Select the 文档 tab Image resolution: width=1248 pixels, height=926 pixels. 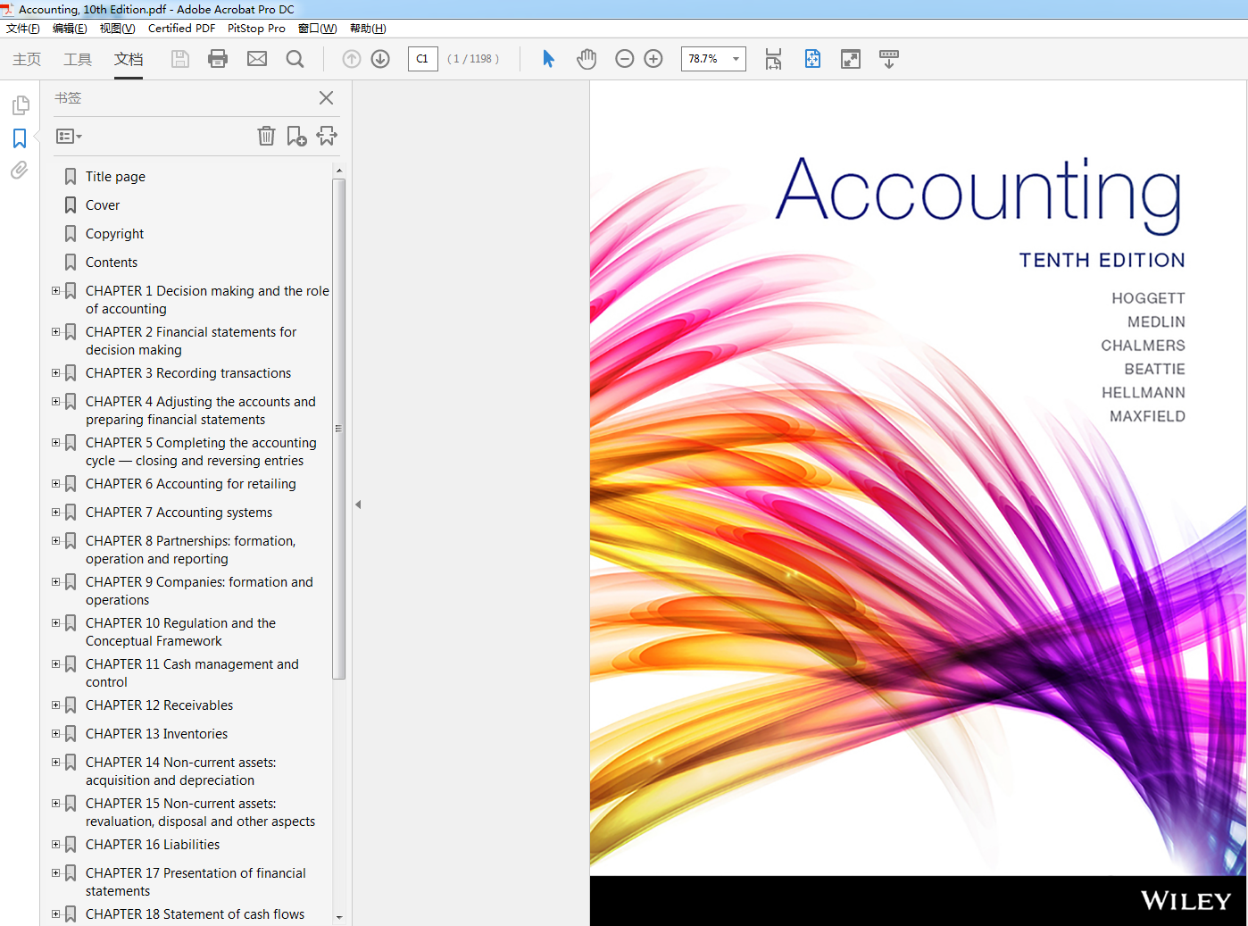coord(129,59)
